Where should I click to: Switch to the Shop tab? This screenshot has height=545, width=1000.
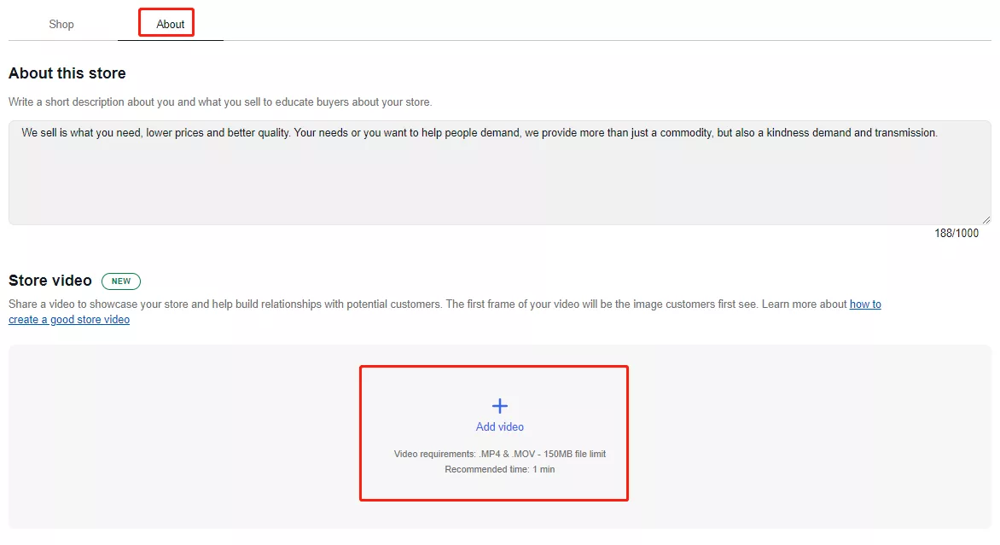point(61,25)
